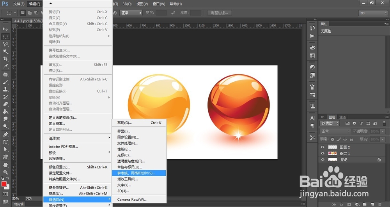
Task: Select the Path Selection tool
Action: pos(5,149)
